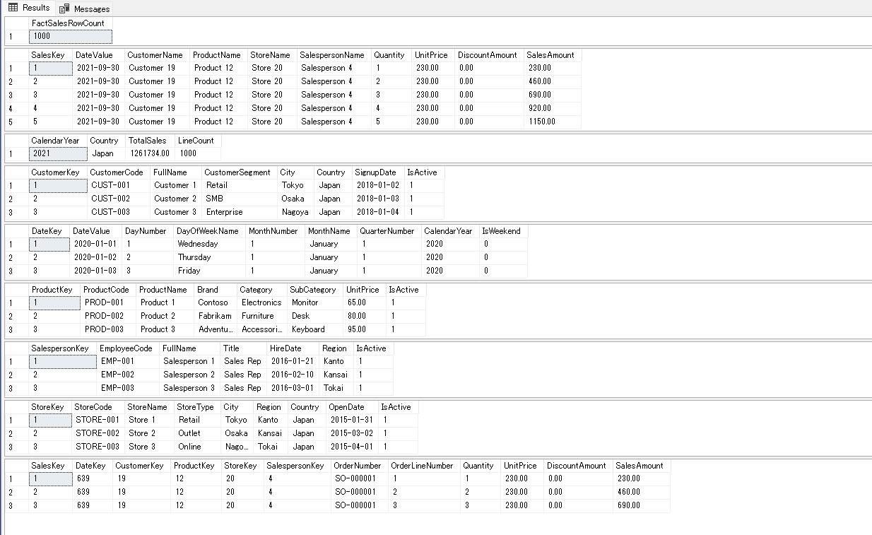This screenshot has width=872, height=535.
Task: Click the DayOfWeekName column header
Action: [209, 231]
